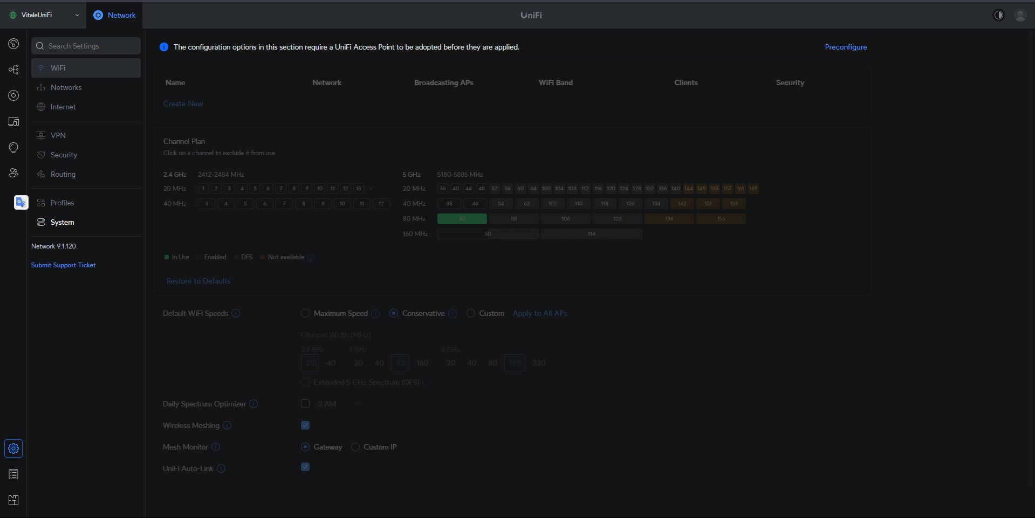Viewport: 1035px width, 518px height.
Task: Uncheck the UniFi Auto-Link checkbox
Action: pyautogui.click(x=305, y=467)
